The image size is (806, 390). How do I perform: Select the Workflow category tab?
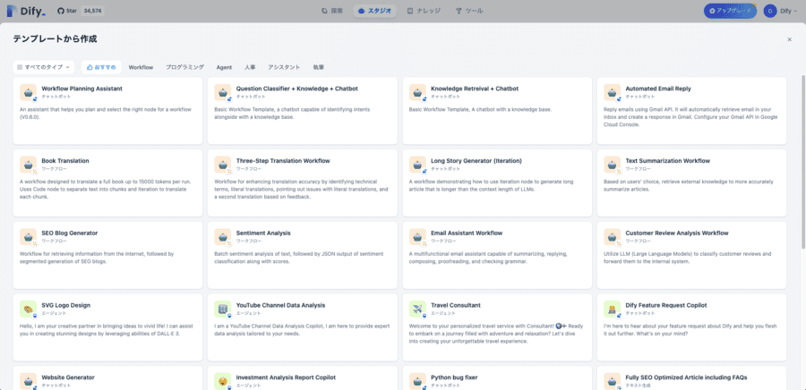pyautogui.click(x=141, y=67)
